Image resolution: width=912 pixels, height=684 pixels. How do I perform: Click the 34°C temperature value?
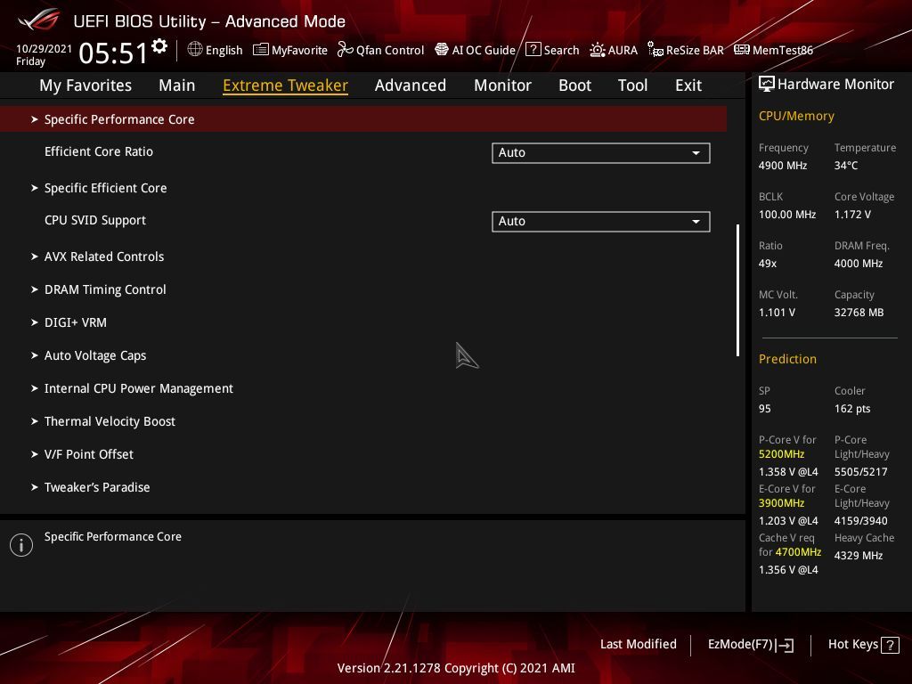click(846, 166)
